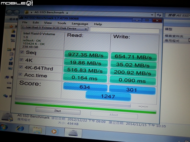
Task: Click the 4K read result 19.86 MB/s
Action: [x=86, y=63]
